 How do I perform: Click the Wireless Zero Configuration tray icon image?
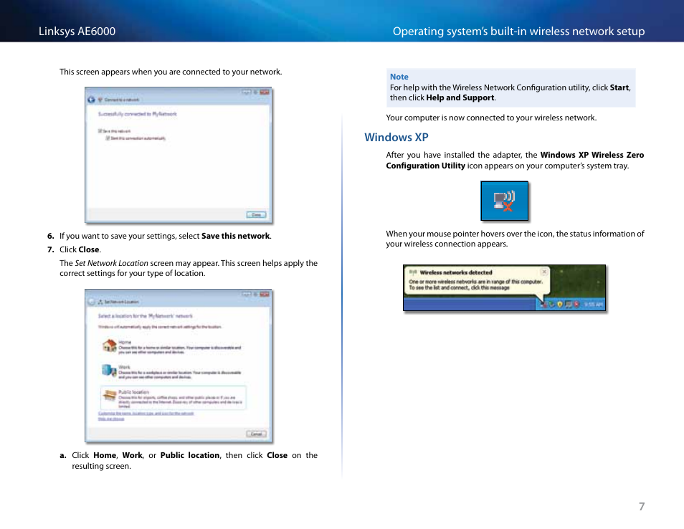pyautogui.click(x=504, y=201)
